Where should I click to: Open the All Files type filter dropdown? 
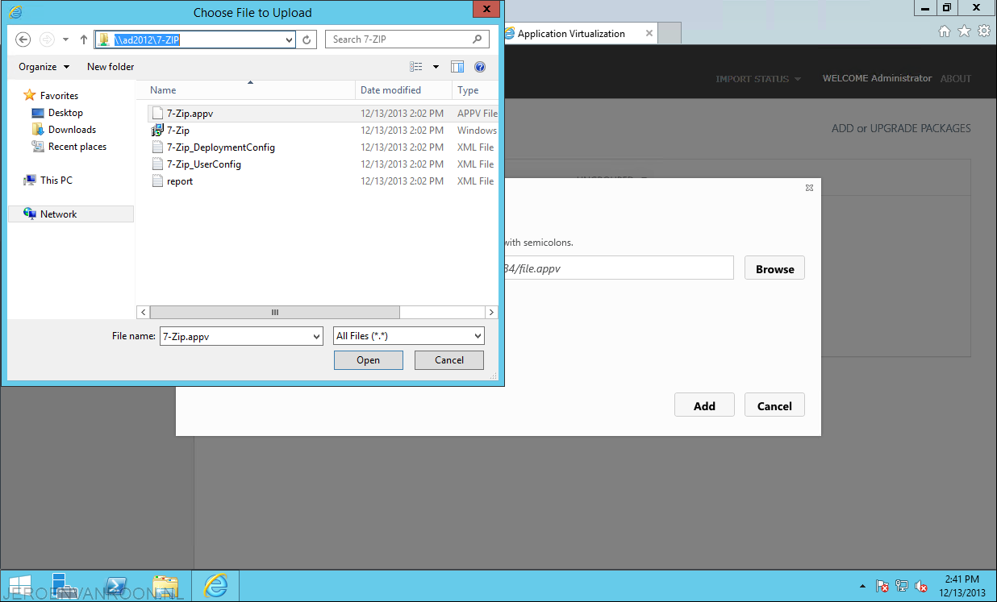[x=408, y=336]
